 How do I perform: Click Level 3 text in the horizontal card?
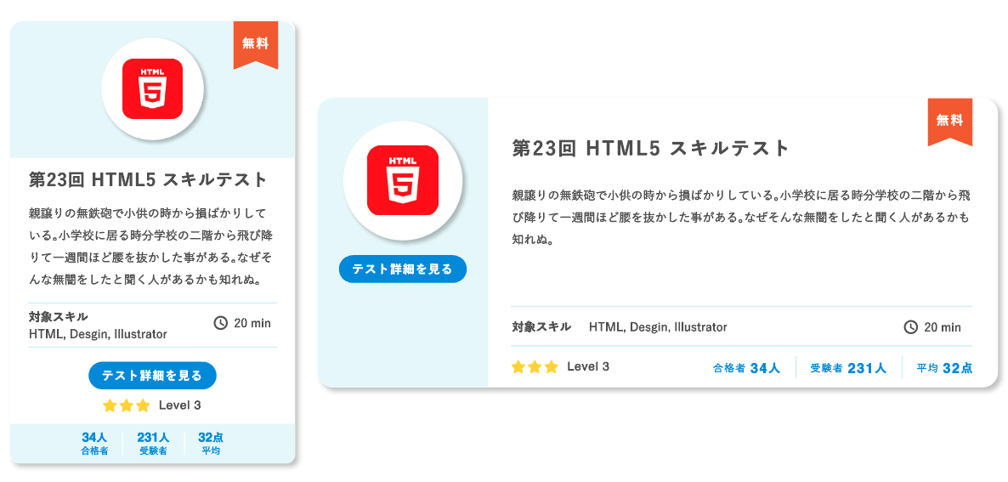(588, 367)
